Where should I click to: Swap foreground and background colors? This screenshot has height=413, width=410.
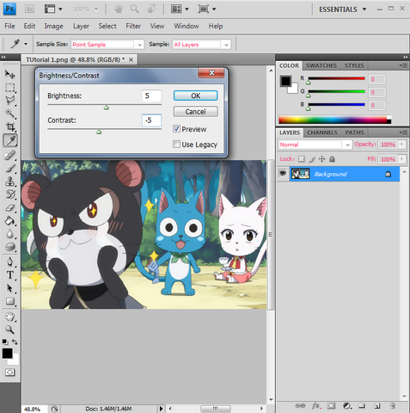pyautogui.click(x=15, y=342)
